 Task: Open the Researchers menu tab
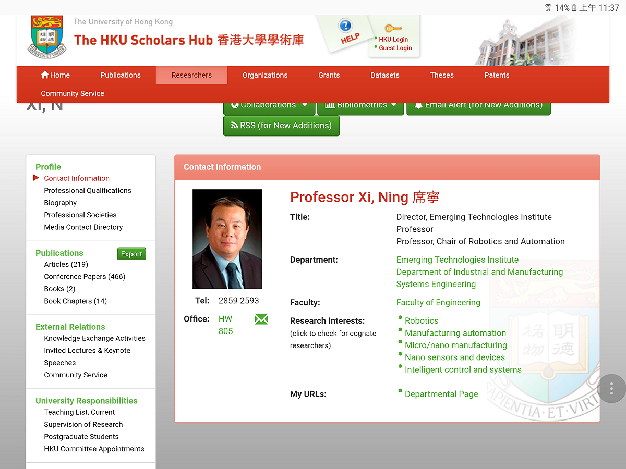click(x=191, y=75)
